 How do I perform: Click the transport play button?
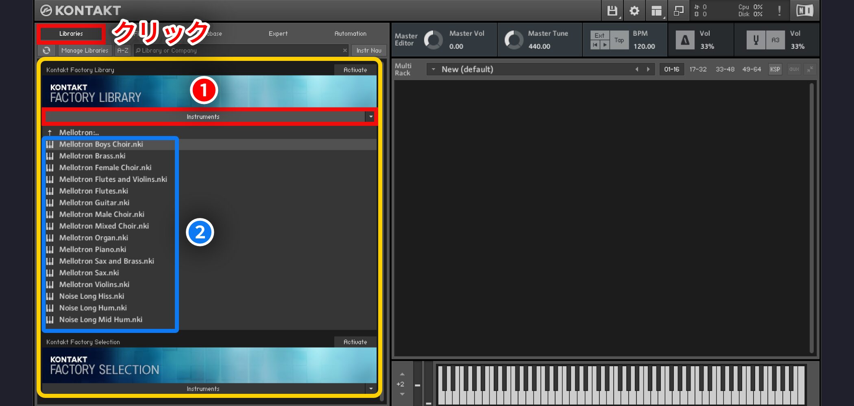click(605, 45)
